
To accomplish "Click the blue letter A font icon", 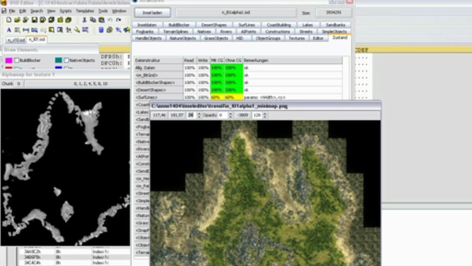I will tap(8, 30).
